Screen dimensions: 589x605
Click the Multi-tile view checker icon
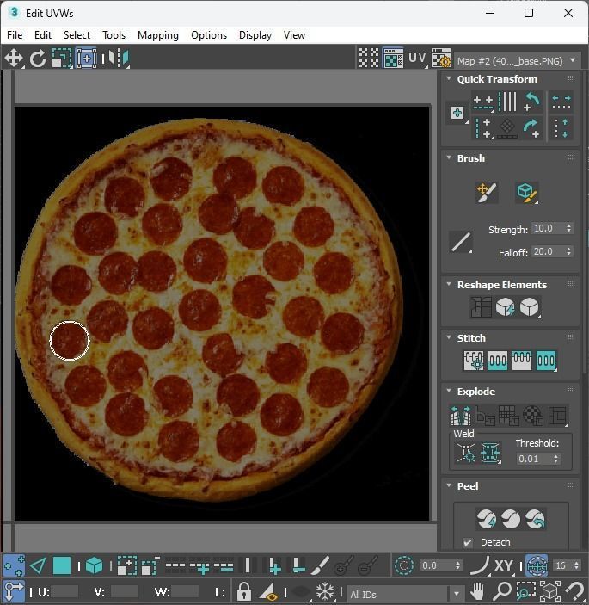[369, 59]
